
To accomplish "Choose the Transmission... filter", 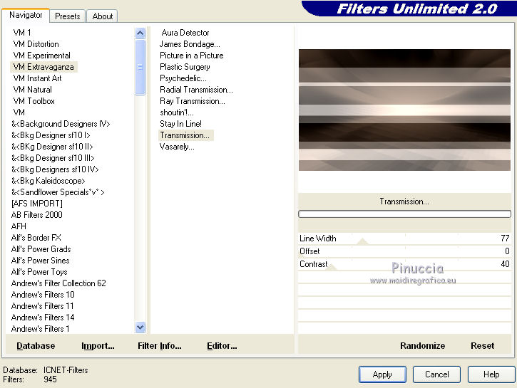I will pyautogui.click(x=186, y=135).
